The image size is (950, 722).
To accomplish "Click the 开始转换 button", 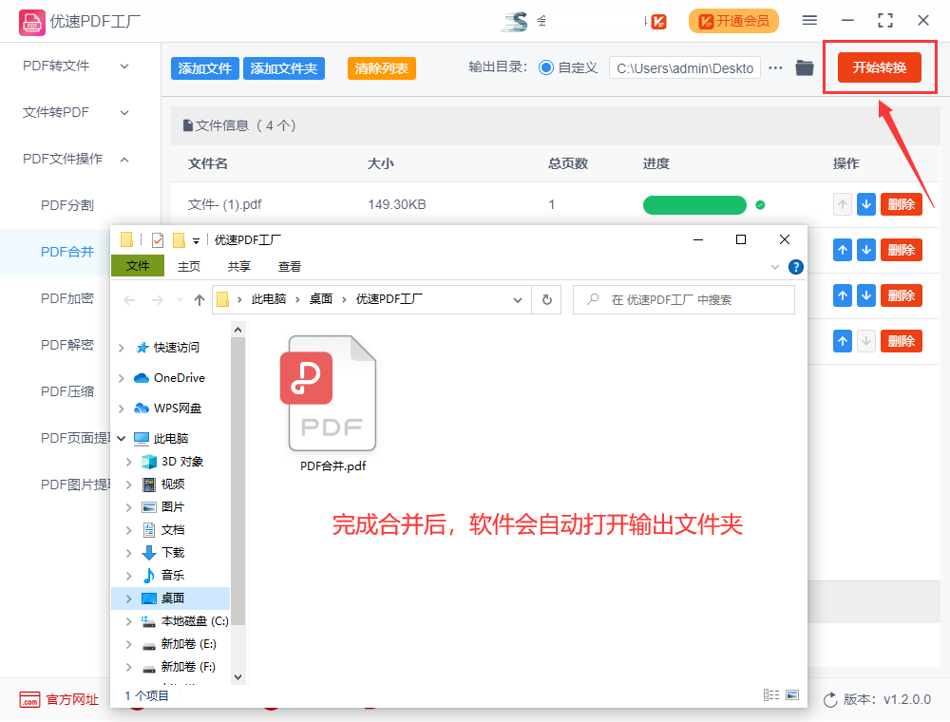I will pyautogui.click(x=879, y=67).
